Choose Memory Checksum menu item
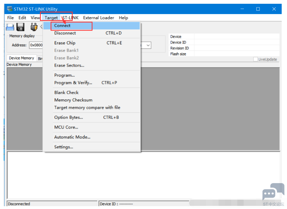The width and height of the screenshot is (287, 209). tap(92, 100)
